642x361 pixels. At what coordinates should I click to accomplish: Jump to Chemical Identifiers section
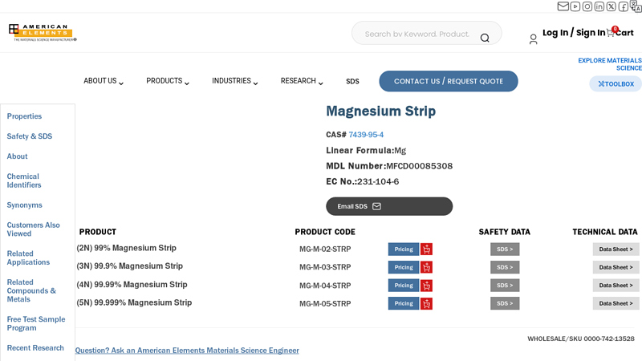pos(24,180)
